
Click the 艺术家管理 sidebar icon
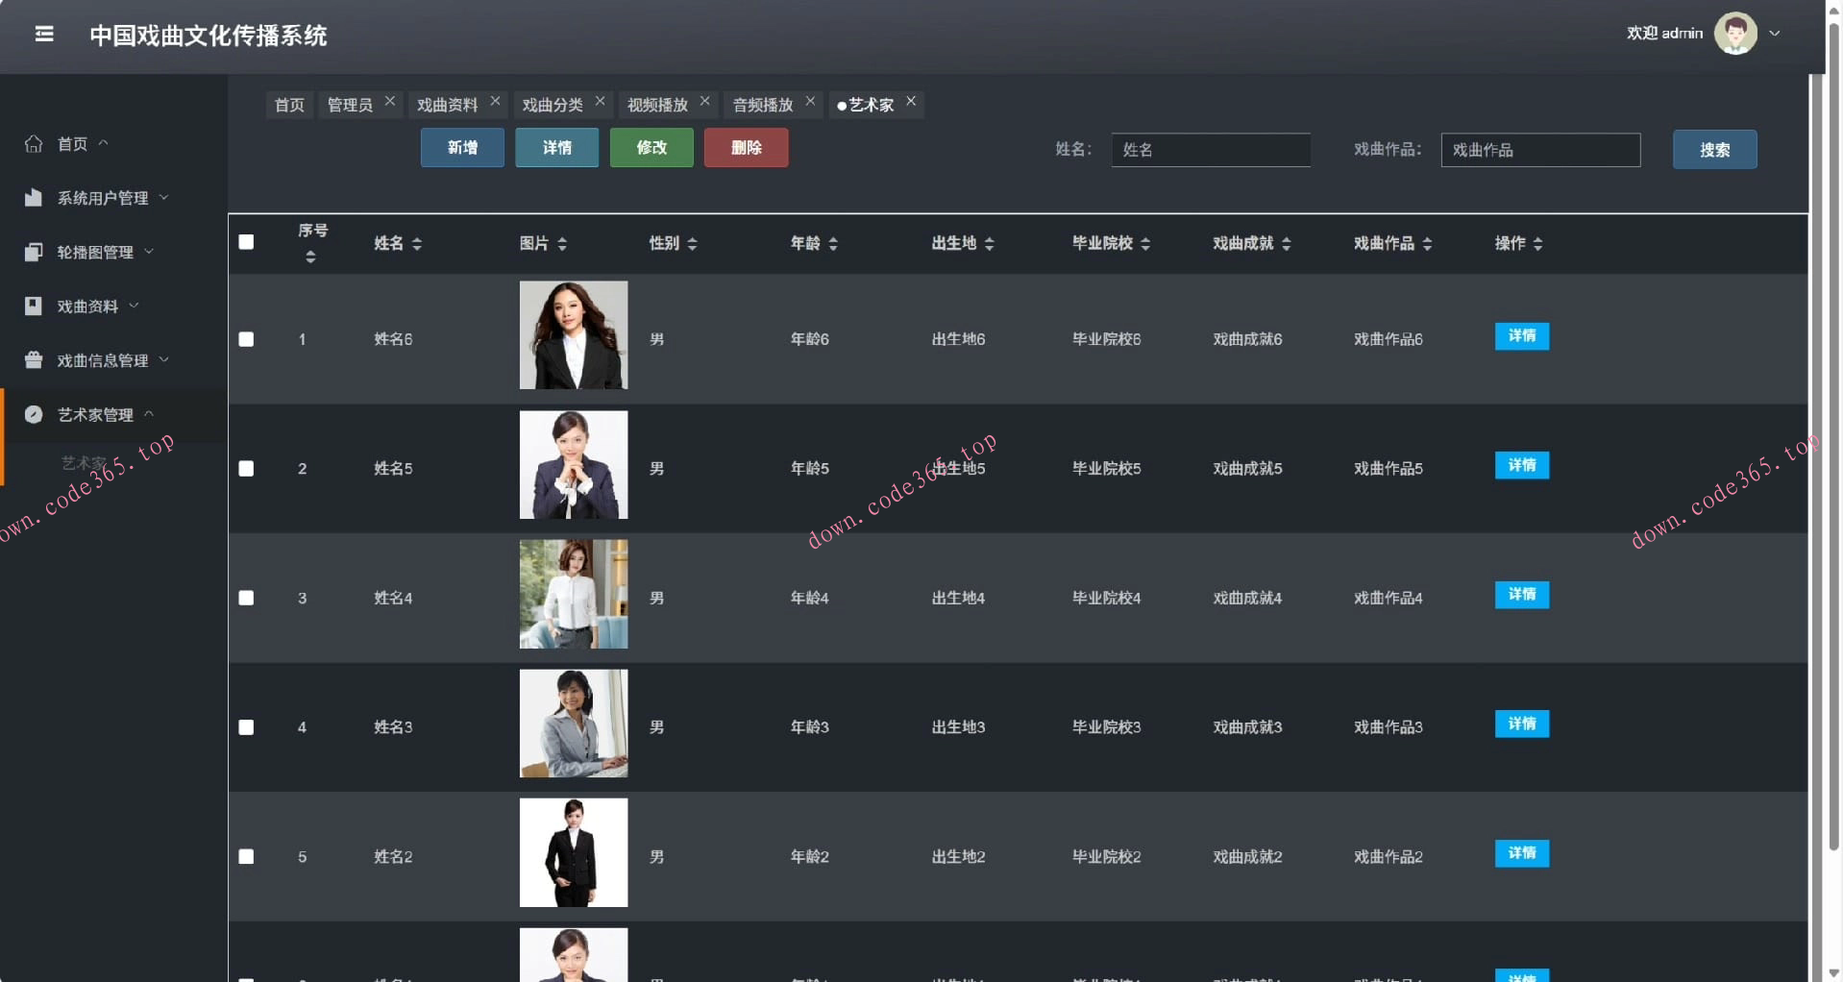[34, 414]
